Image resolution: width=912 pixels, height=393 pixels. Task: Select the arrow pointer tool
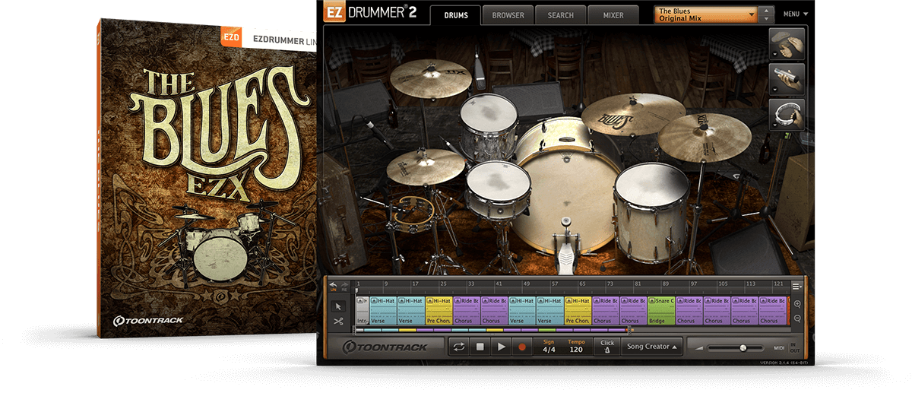click(338, 306)
